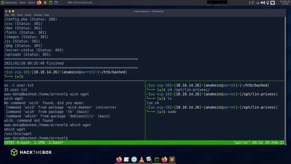Click the lse.sh filename in right pane
Image resolution: width=291 pixels, height=164 pixels.
[x=153, y=103]
